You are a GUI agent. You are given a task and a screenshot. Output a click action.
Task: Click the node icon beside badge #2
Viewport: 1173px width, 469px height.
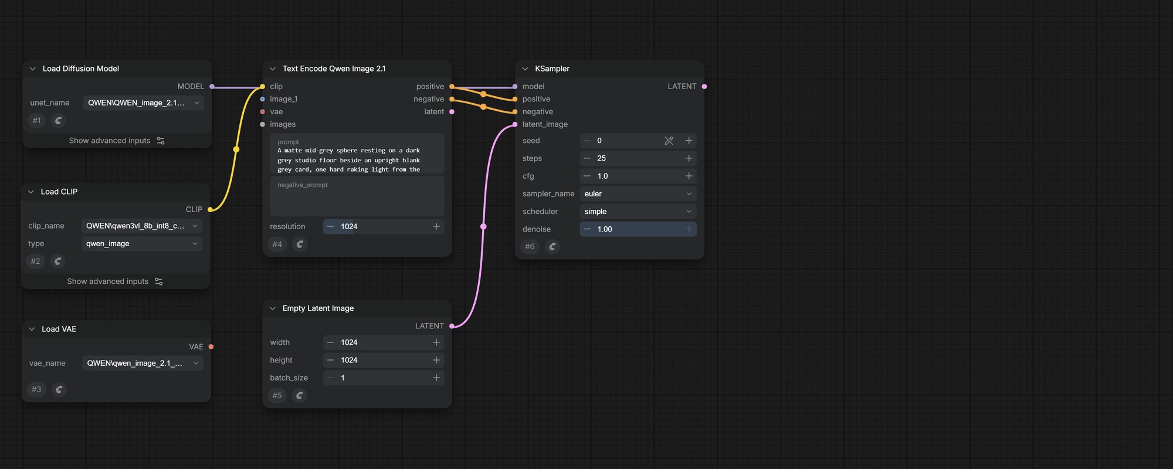(x=57, y=261)
